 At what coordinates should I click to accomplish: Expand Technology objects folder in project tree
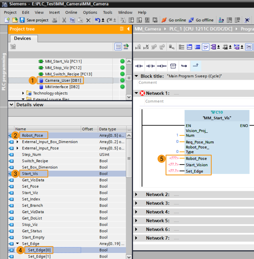23,93
